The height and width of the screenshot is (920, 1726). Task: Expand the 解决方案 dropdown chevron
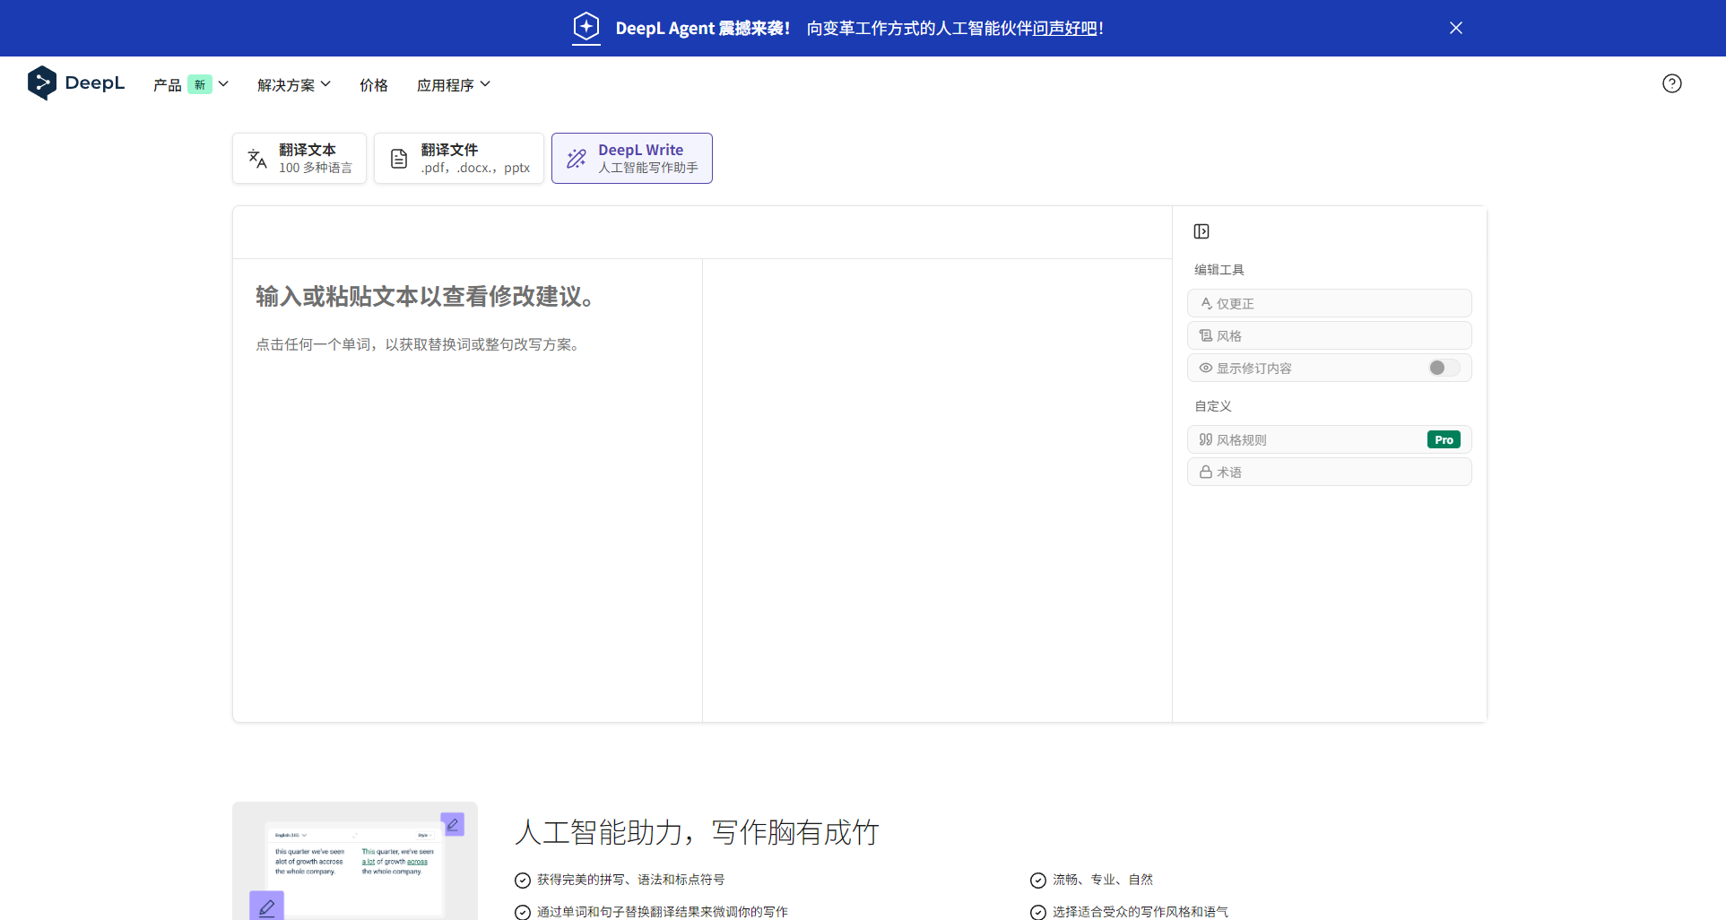click(325, 83)
